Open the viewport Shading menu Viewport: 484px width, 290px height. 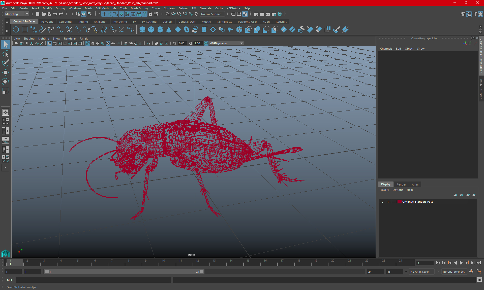(29, 39)
